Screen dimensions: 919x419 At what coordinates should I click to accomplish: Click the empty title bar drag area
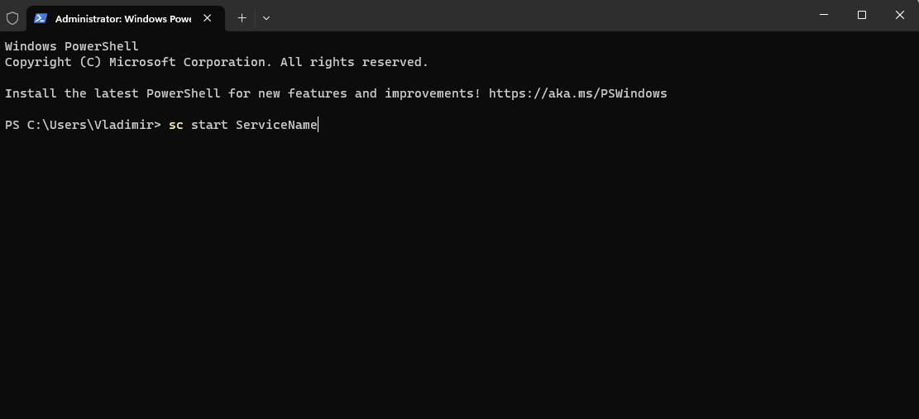coord(538,16)
